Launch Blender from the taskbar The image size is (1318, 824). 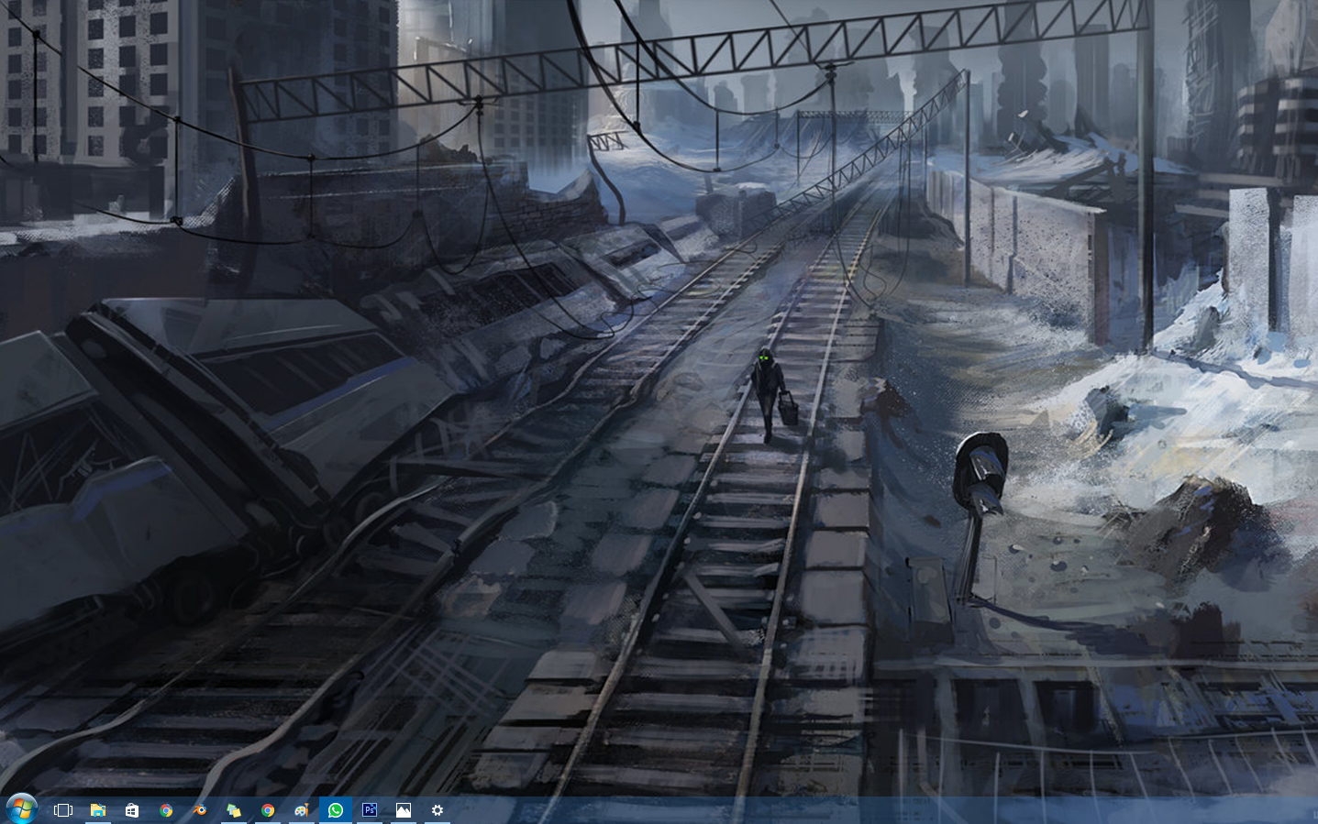[200, 810]
